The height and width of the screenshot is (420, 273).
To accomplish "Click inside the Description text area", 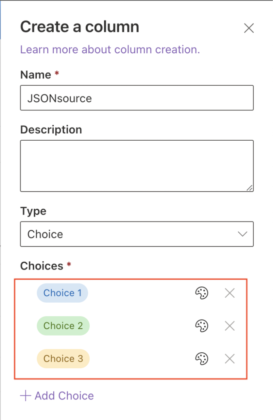I will [x=137, y=166].
